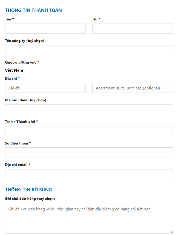This screenshot has width=181, height=235.
Task: Click the Quốc gia/Khu vực label
Action: click(22, 62)
